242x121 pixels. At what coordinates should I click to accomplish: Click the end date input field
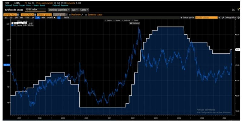coord(28,15)
